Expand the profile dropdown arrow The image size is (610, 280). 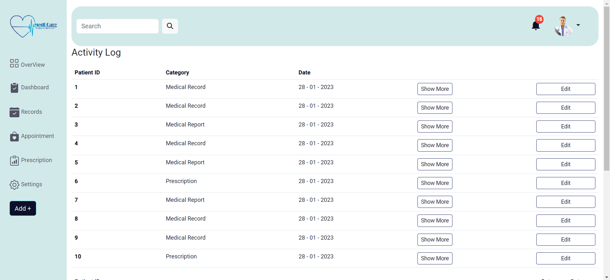pyautogui.click(x=578, y=25)
